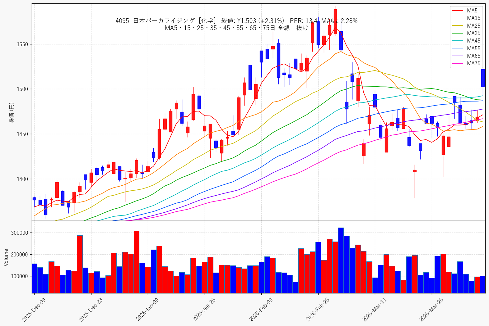Select the MA45 cyan legend entry
This screenshot has width=489, height=326.
[x=466, y=41]
